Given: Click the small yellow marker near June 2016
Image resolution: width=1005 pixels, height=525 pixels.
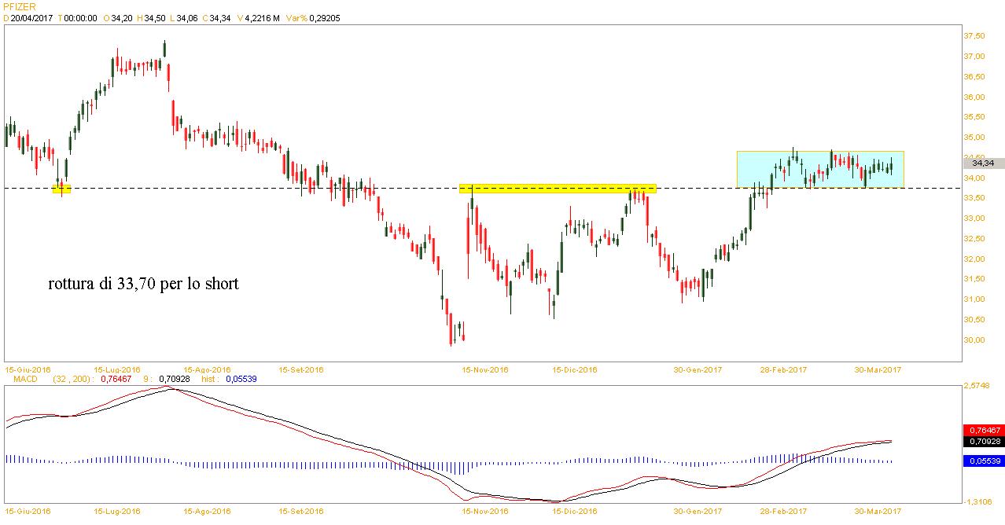Looking at the screenshot, I should (61, 188).
